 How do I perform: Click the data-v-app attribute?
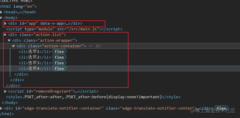[x=52, y=23]
